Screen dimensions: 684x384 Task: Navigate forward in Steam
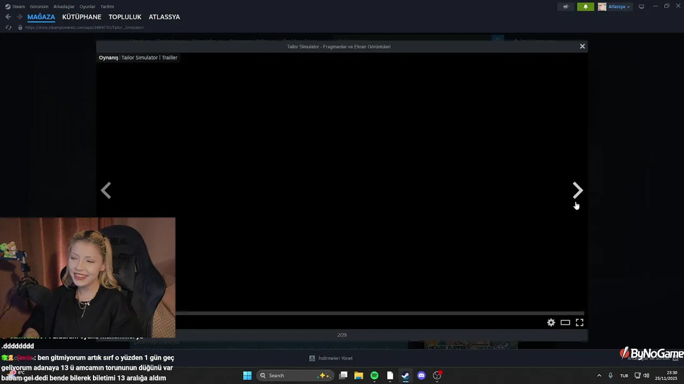(x=19, y=17)
